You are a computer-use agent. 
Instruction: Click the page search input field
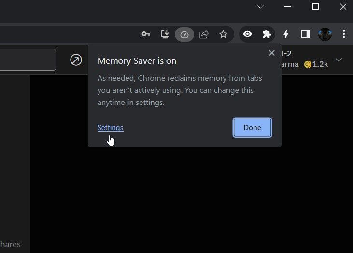pyautogui.click(x=28, y=60)
